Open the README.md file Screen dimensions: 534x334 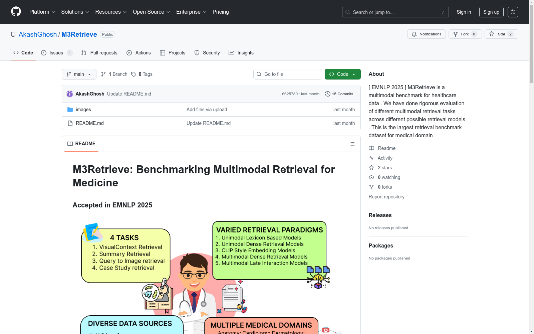90,123
